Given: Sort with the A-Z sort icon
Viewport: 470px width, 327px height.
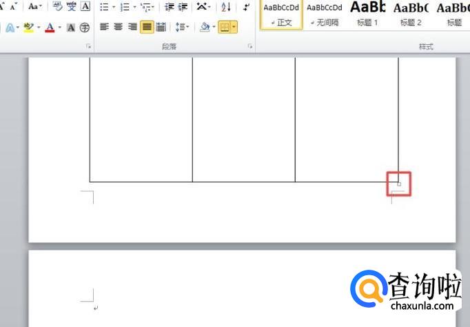Looking at the screenshot, I should pyautogui.click(x=226, y=7).
